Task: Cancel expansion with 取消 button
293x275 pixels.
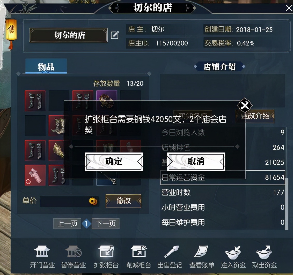Action: point(196,162)
